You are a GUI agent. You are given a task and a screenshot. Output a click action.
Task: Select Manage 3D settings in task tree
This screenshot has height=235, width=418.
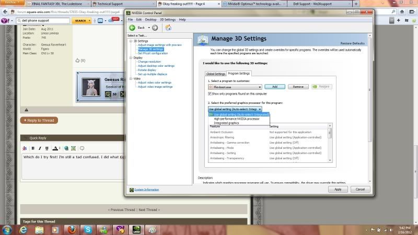point(150,49)
